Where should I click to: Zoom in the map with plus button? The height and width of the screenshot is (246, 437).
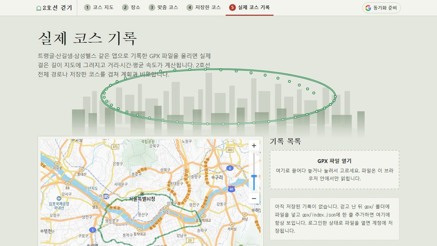tap(254, 146)
